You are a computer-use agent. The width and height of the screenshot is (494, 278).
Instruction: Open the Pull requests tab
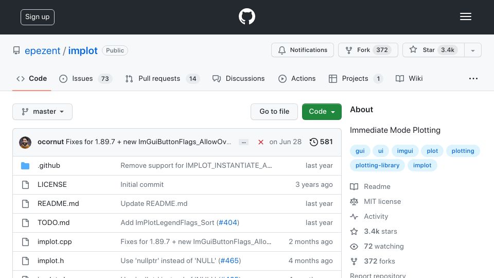[x=162, y=78]
